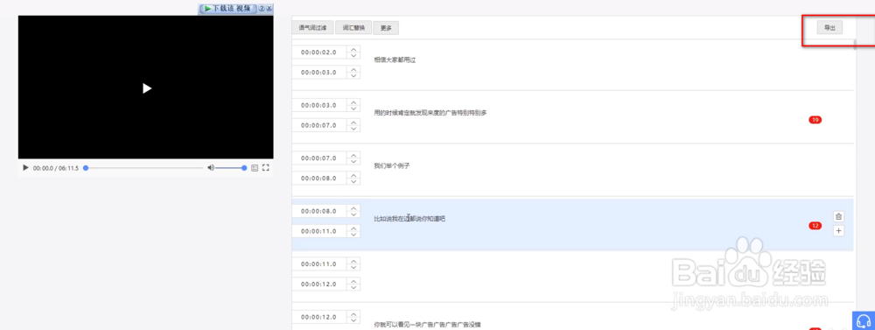Click the start time field of the 广告特别特别多 row
This screenshot has width=875, height=330.
[319, 106]
